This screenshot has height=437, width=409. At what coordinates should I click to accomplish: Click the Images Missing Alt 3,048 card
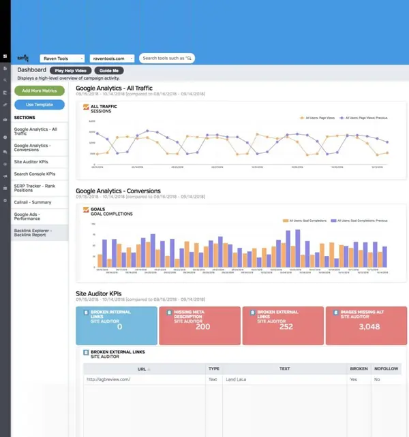pos(366,326)
